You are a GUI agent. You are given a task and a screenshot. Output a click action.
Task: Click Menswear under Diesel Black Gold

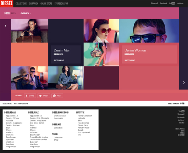59,118
